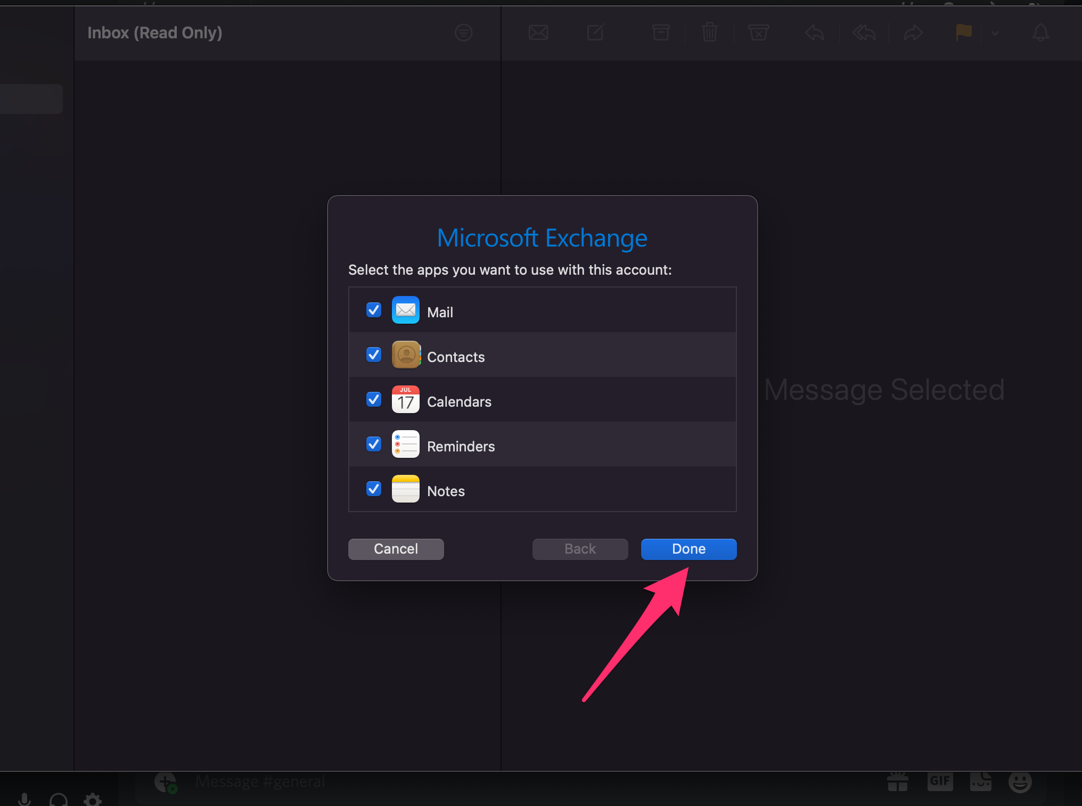This screenshot has width=1082, height=806.
Task: Click the Contacts app icon
Action: pos(406,355)
